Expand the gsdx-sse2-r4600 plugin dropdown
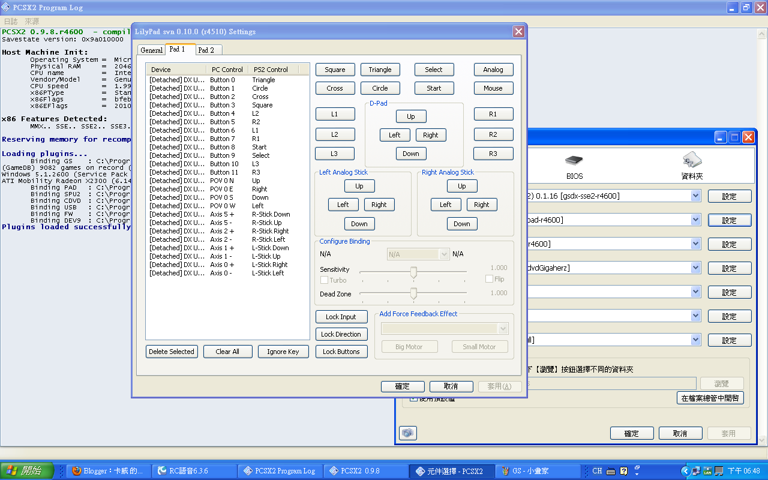 695,196
